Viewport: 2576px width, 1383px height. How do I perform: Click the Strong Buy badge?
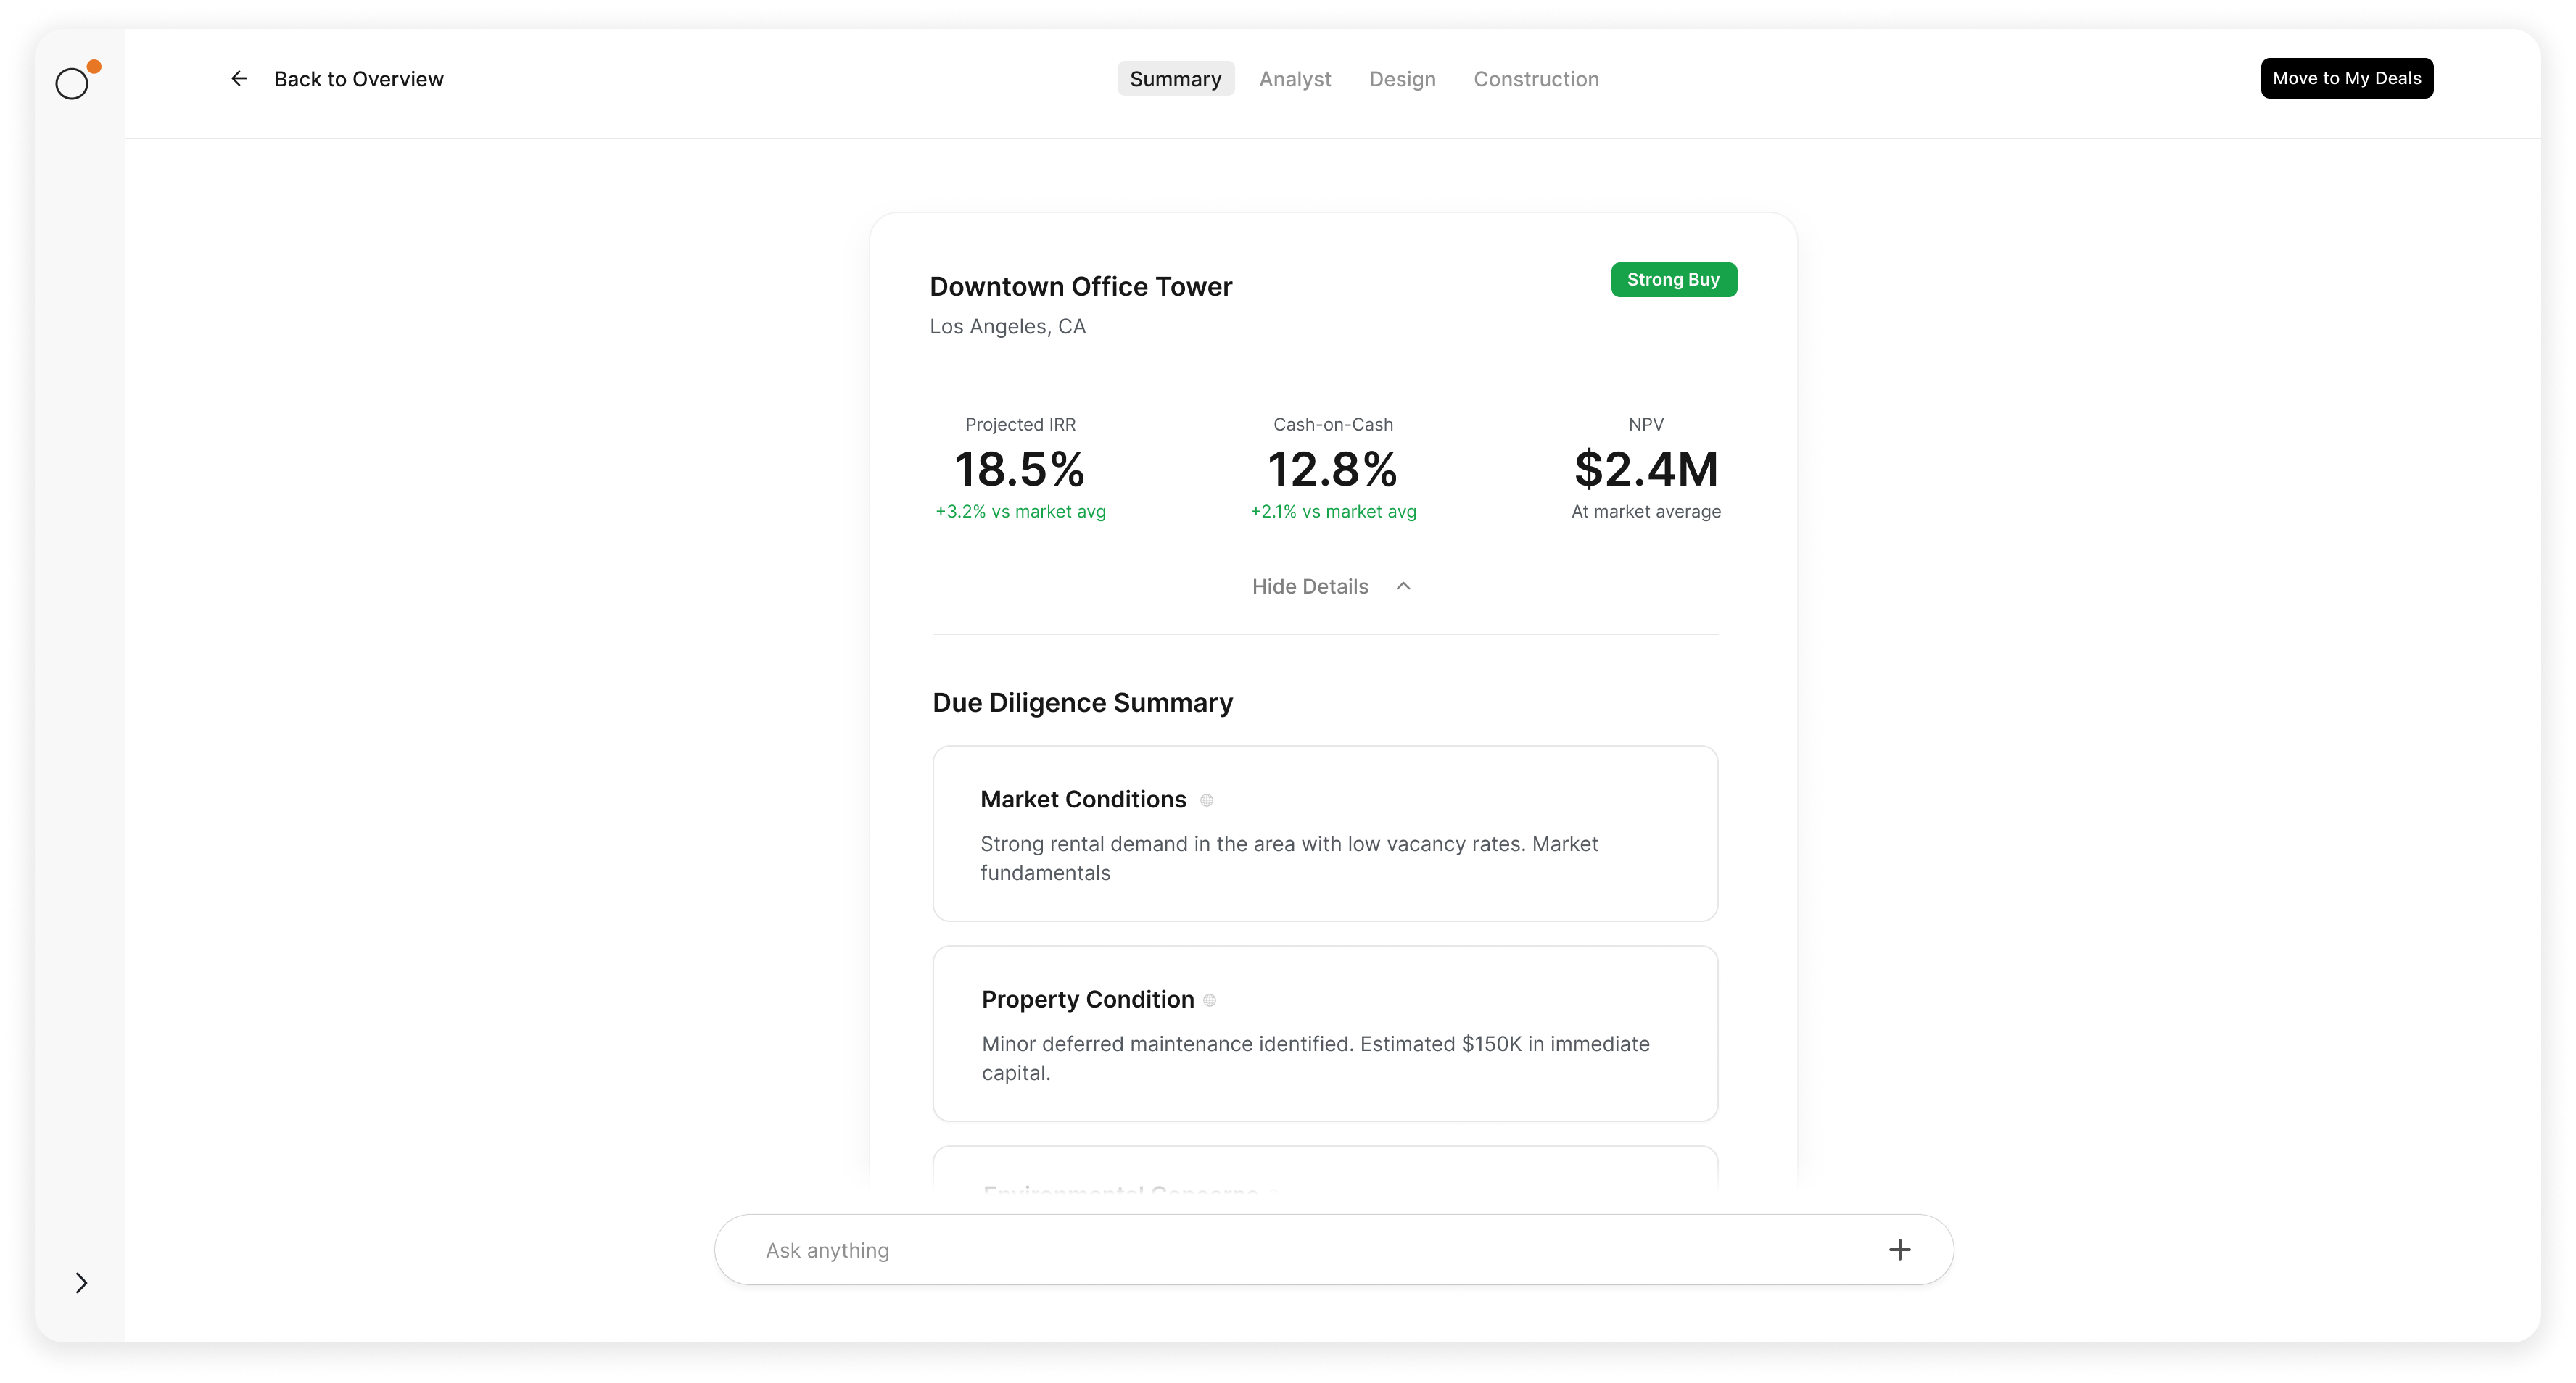(1673, 280)
